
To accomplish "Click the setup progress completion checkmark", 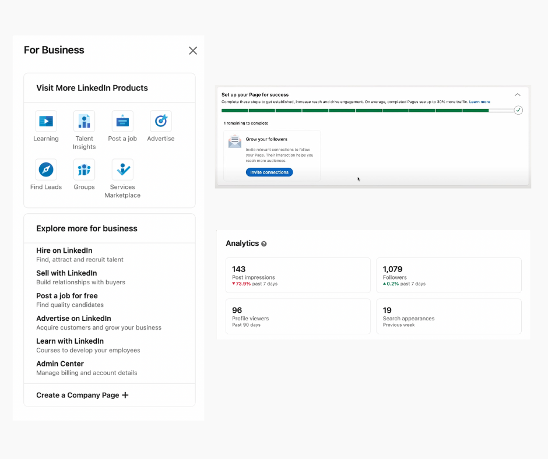I will coord(518,110).
